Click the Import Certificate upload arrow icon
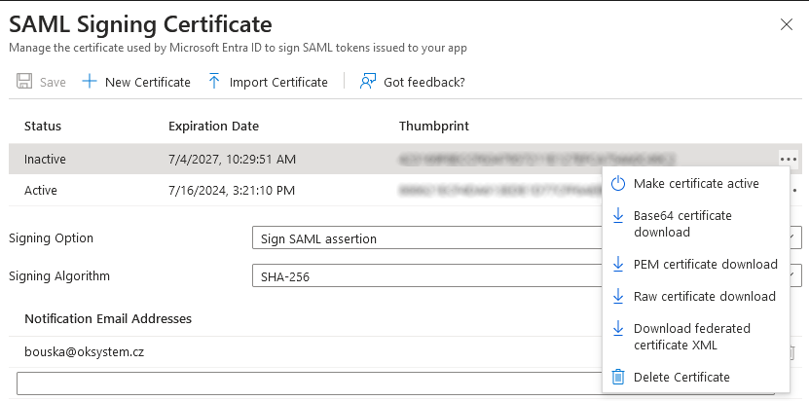The image size is (809, 401). [214, 82]
